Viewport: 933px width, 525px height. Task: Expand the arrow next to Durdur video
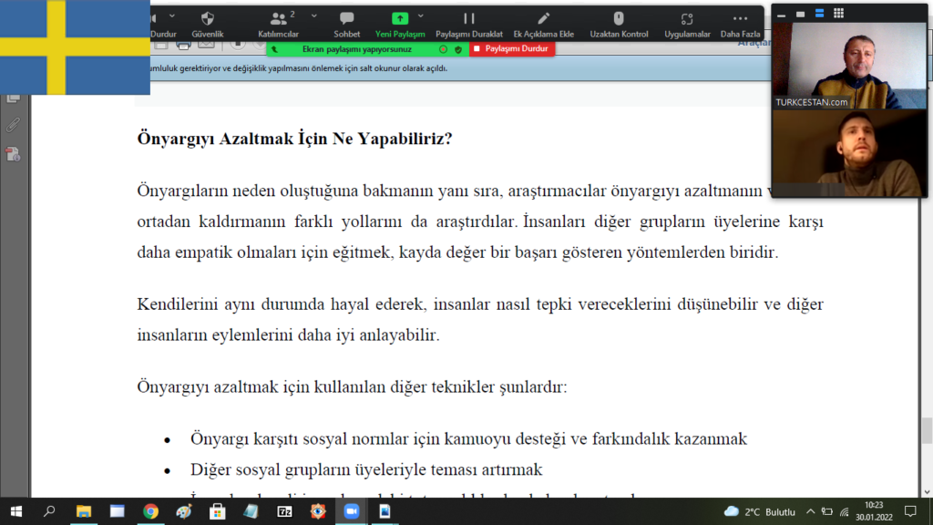172,16
